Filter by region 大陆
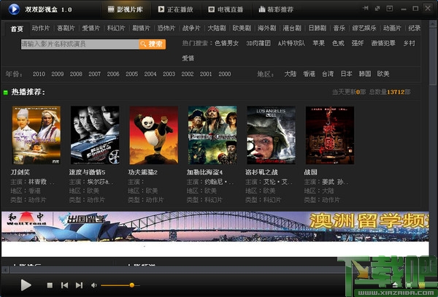Image resolution: width=438 pixels, height=297 pixels. point(291,74)
